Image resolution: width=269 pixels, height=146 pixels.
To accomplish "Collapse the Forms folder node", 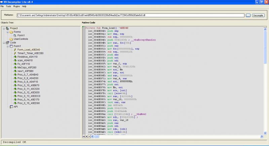I will 7,32.
